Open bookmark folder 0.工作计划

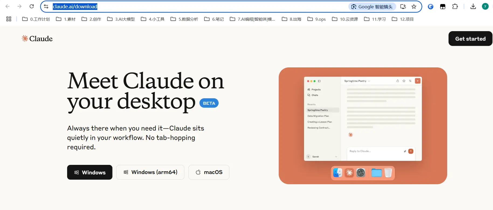tap(36, 19)
